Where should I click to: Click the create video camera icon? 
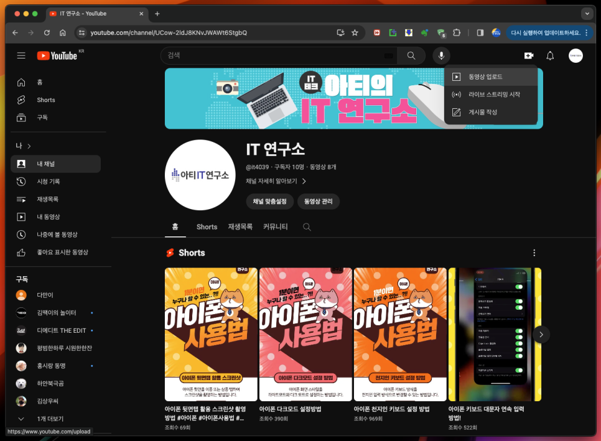pos(529,56)
